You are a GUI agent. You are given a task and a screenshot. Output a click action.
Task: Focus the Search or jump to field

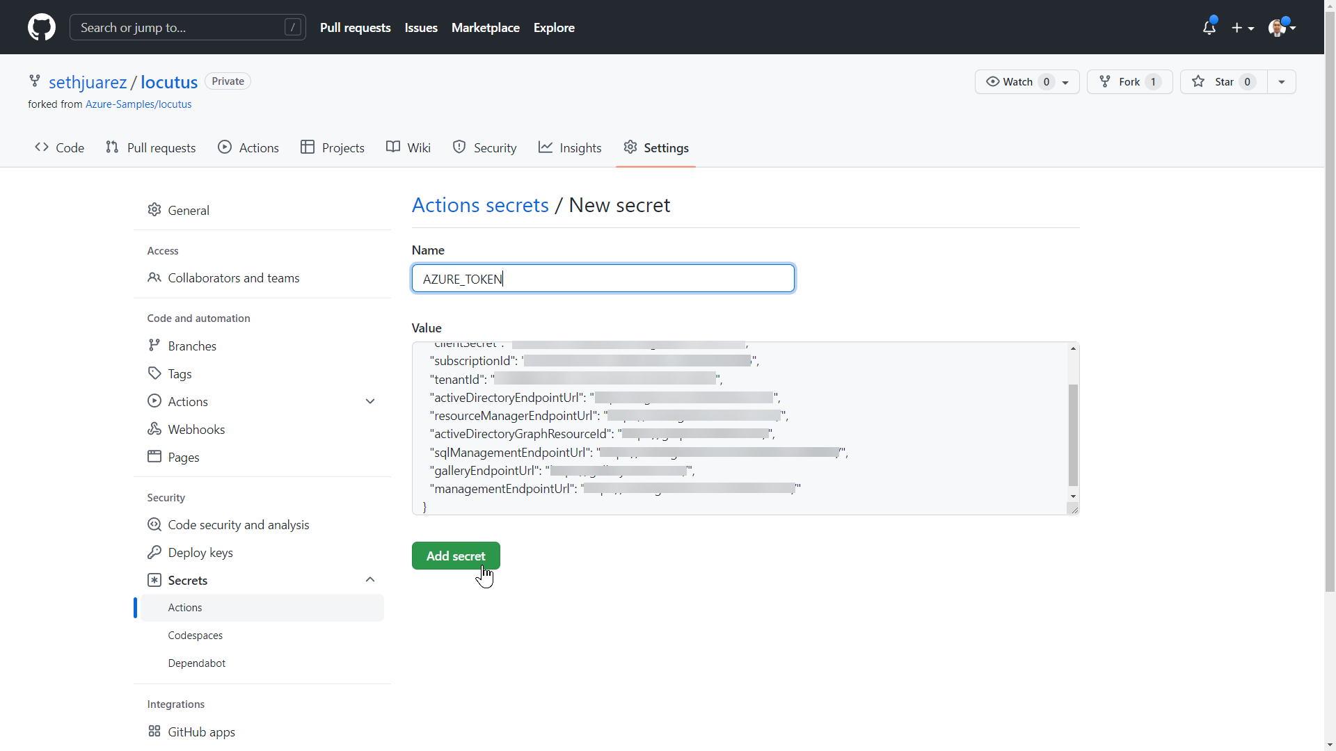tap(188, 27)
